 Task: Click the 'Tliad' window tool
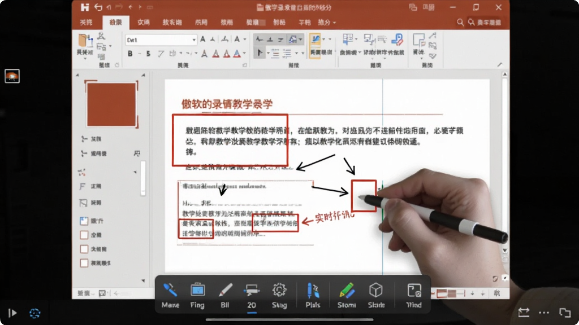click(413, 295)
